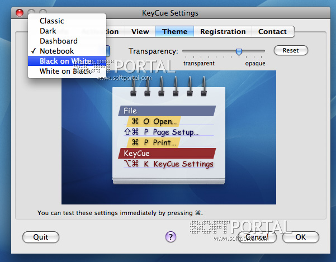Confirm settings with OK button

301,237
